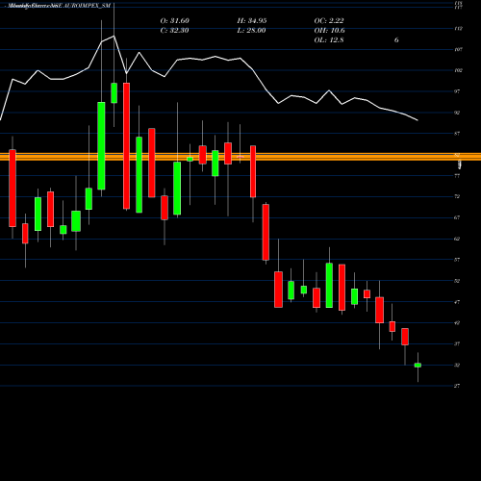Click the tallest red candle, spanning 99 to 69
481x481 pixels.
(x=126, y=146)
